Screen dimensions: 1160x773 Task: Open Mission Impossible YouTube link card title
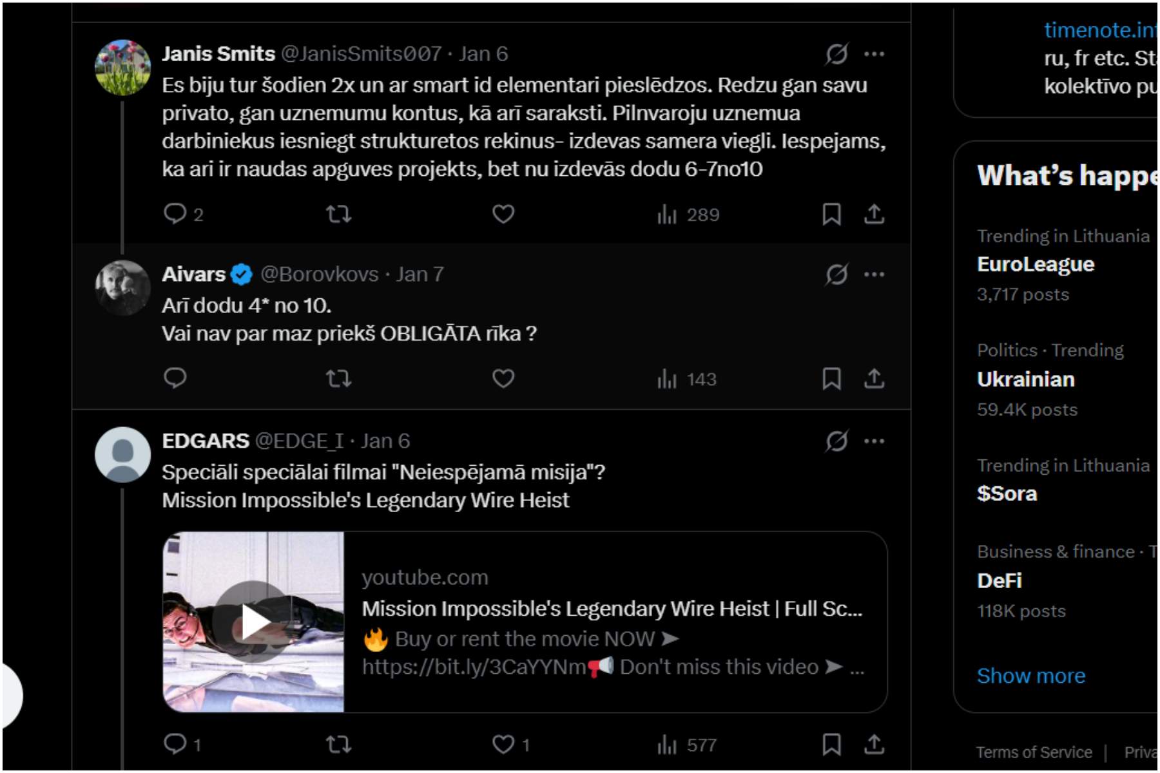pos(612,609)
